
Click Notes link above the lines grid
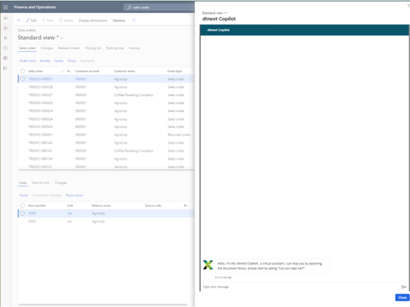24,195
